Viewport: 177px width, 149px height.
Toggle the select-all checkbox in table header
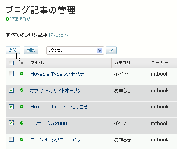(11, 63)
